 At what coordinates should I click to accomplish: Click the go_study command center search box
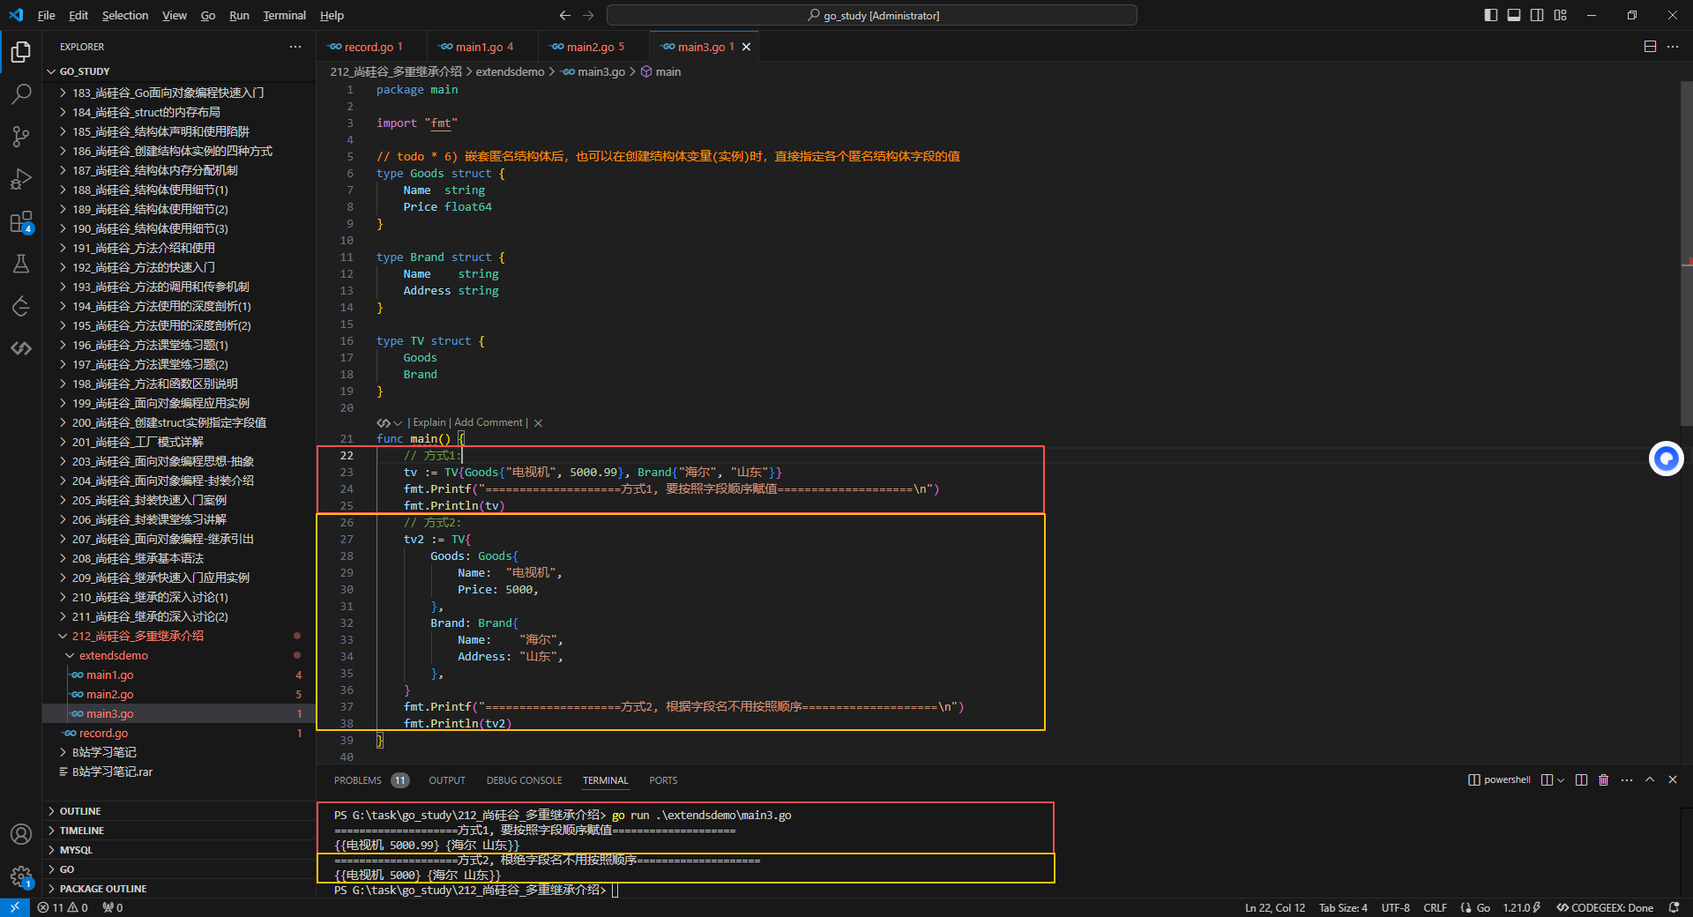click(x=871, y=15)
